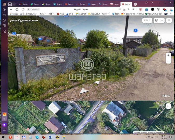Image resolution: width=175 pixels, height=140 pixels.
Task: Click the panorama position dot on mini-map
Action: tap(91, 117)
